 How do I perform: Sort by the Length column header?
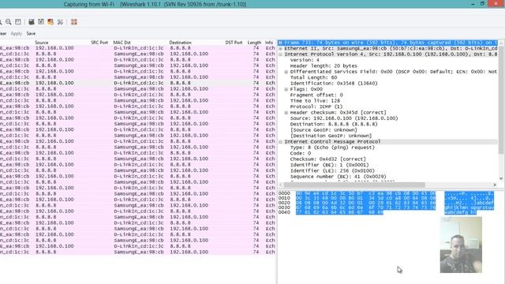[254, 43]
